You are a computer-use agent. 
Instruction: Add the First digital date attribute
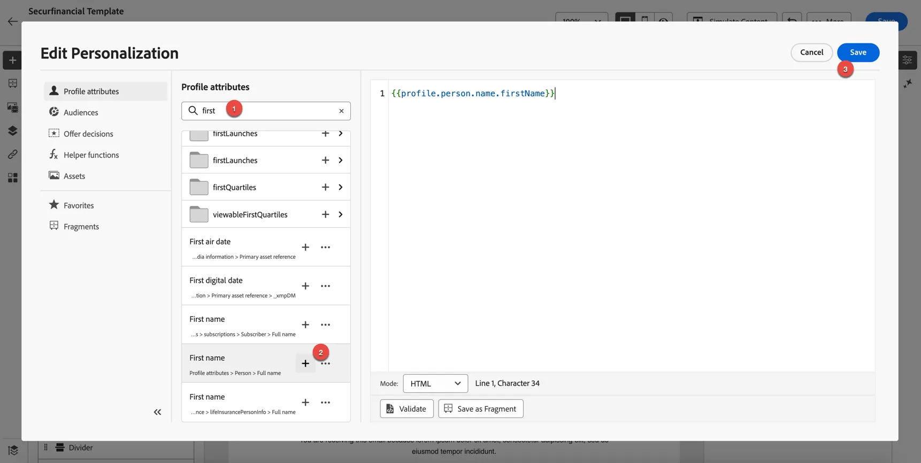pyautogui.click(x=305, y=286)
